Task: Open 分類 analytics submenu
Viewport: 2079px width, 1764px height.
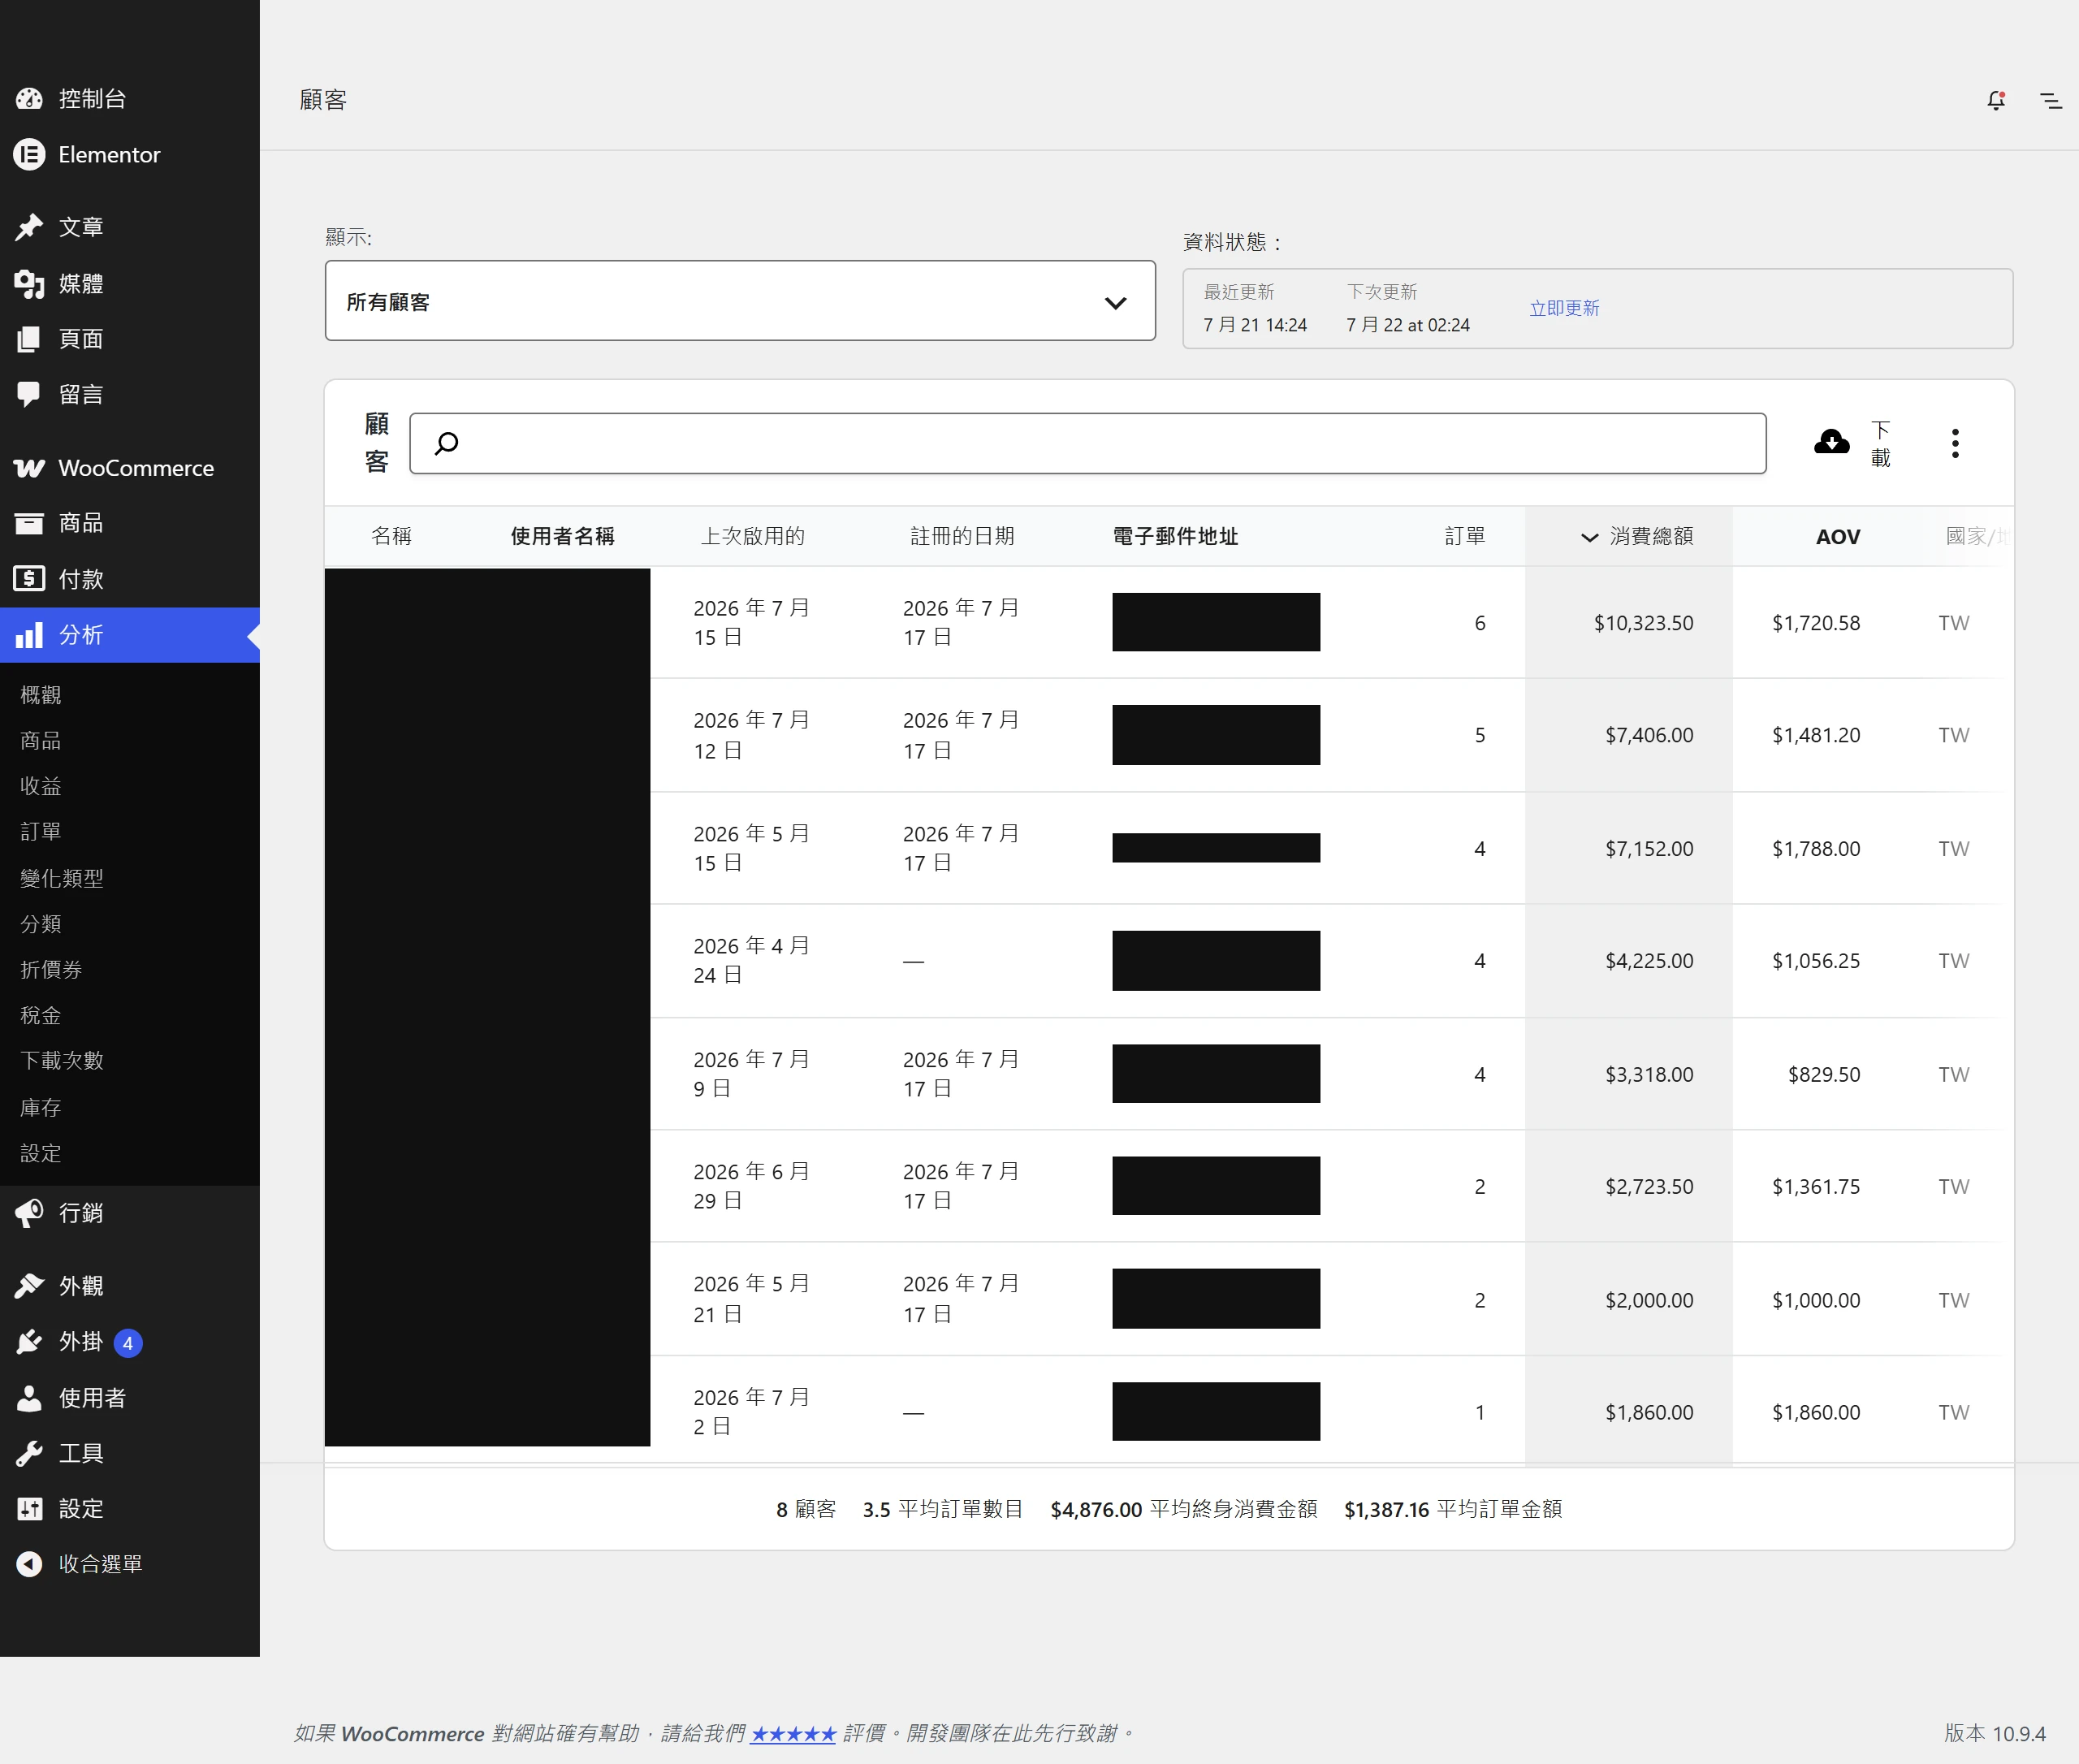Action: point(41,923)
